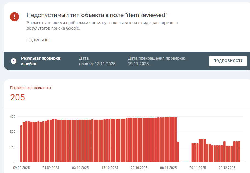This screenshot has height=173, width=250.
Task: Click the 09.09.2025 axis date label
Action: point(21,168)
